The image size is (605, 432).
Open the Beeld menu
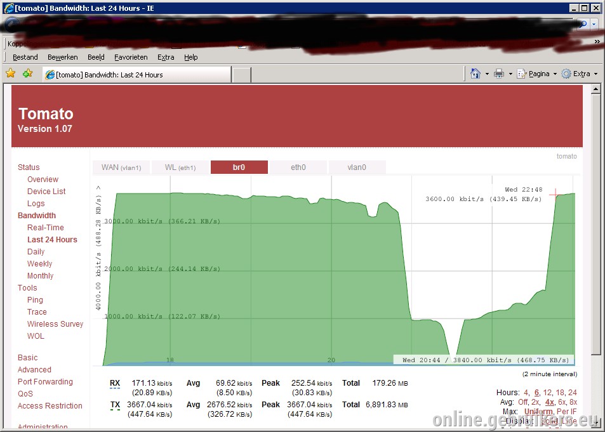96,57
